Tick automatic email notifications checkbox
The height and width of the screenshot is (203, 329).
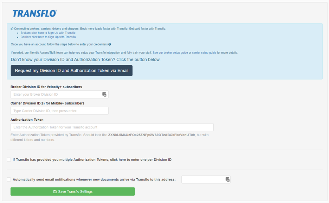click(9, 179)
